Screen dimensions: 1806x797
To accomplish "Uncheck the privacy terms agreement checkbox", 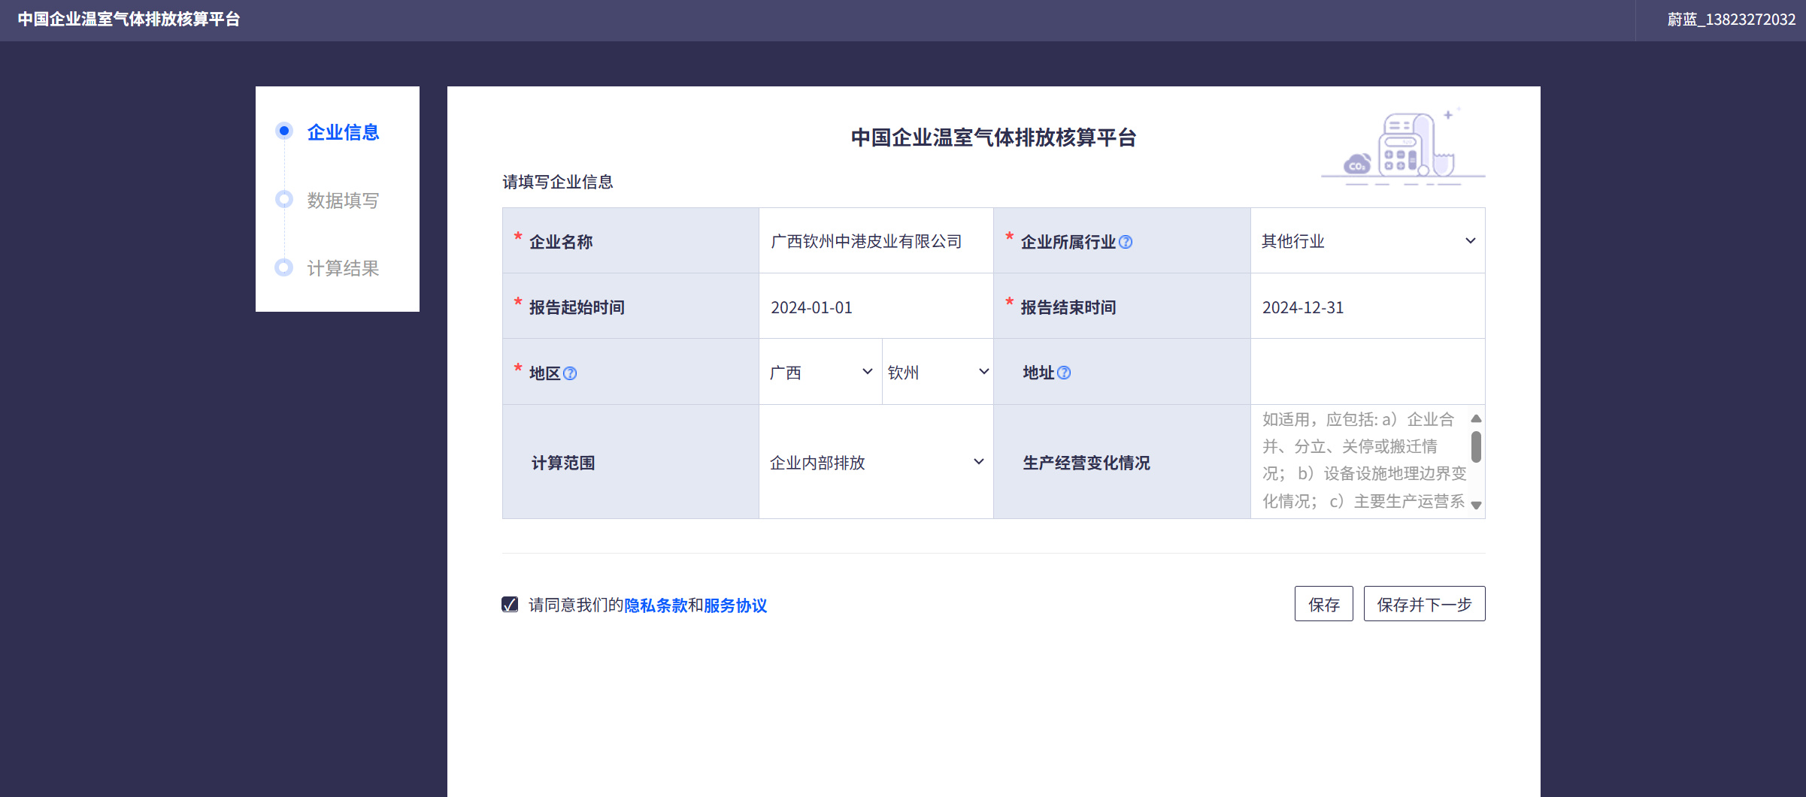I will tap(510, 605).
